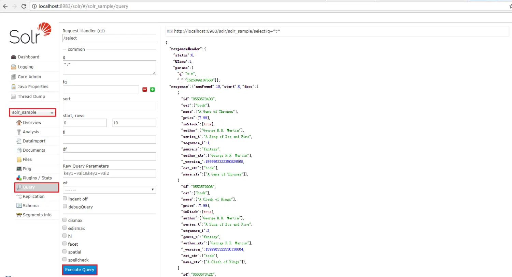Open Dashboard via its gauge icon
Image resolution: width=512 pixels, height=277 pixels.
[x=14, y=57]
